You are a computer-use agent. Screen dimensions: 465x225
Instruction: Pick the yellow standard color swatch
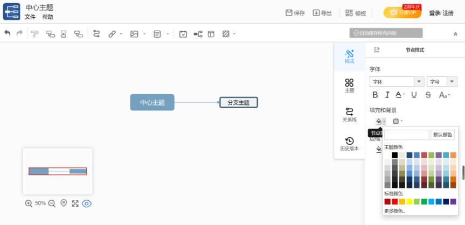pos(410,201)
